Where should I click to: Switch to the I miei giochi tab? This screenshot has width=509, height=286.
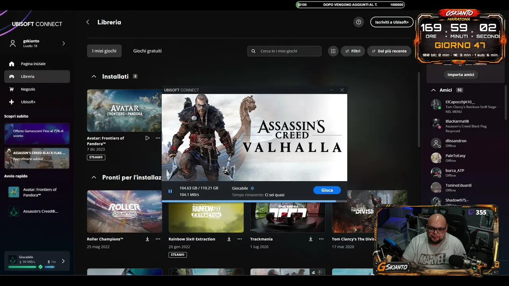[104, 51]
